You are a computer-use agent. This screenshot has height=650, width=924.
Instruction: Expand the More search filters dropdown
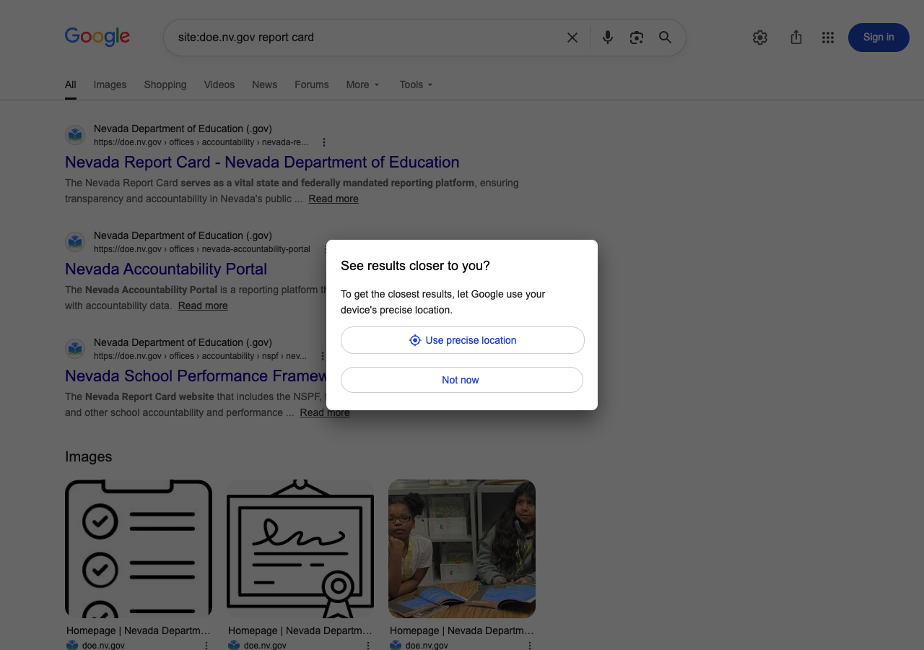363,84
